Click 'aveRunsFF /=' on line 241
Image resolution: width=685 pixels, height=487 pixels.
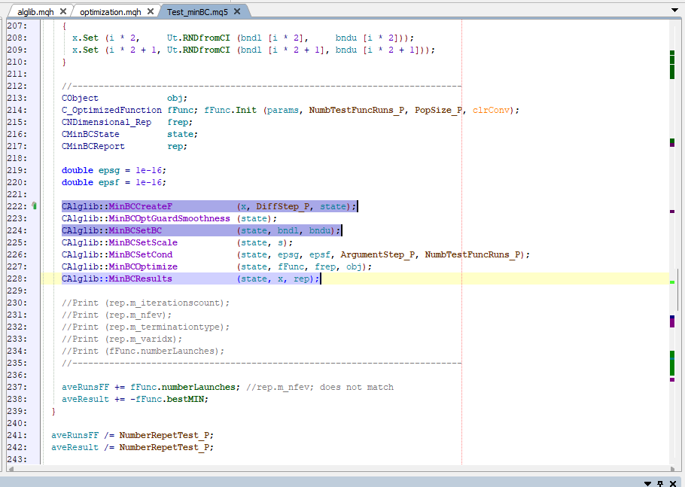pos(83,435)
